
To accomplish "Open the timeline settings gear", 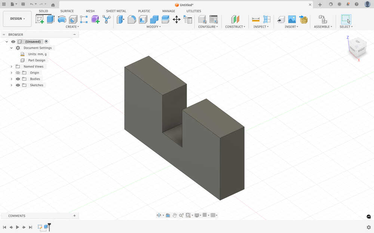I will coord(369,227).
